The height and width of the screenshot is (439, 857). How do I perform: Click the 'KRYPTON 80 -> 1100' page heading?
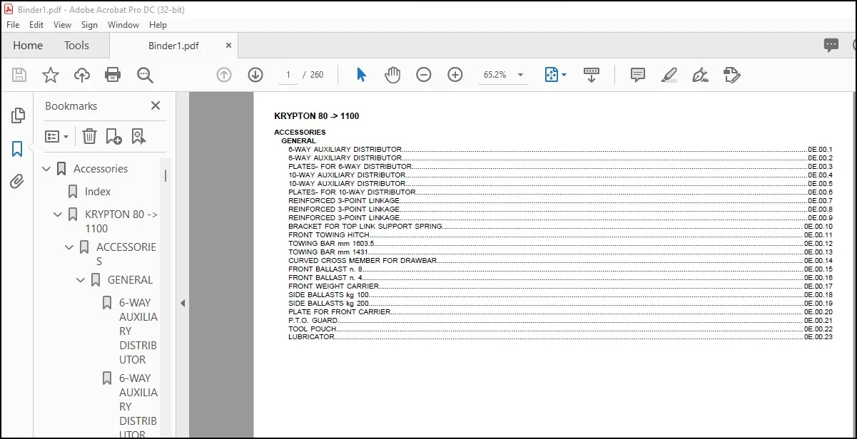coord(316,116)
